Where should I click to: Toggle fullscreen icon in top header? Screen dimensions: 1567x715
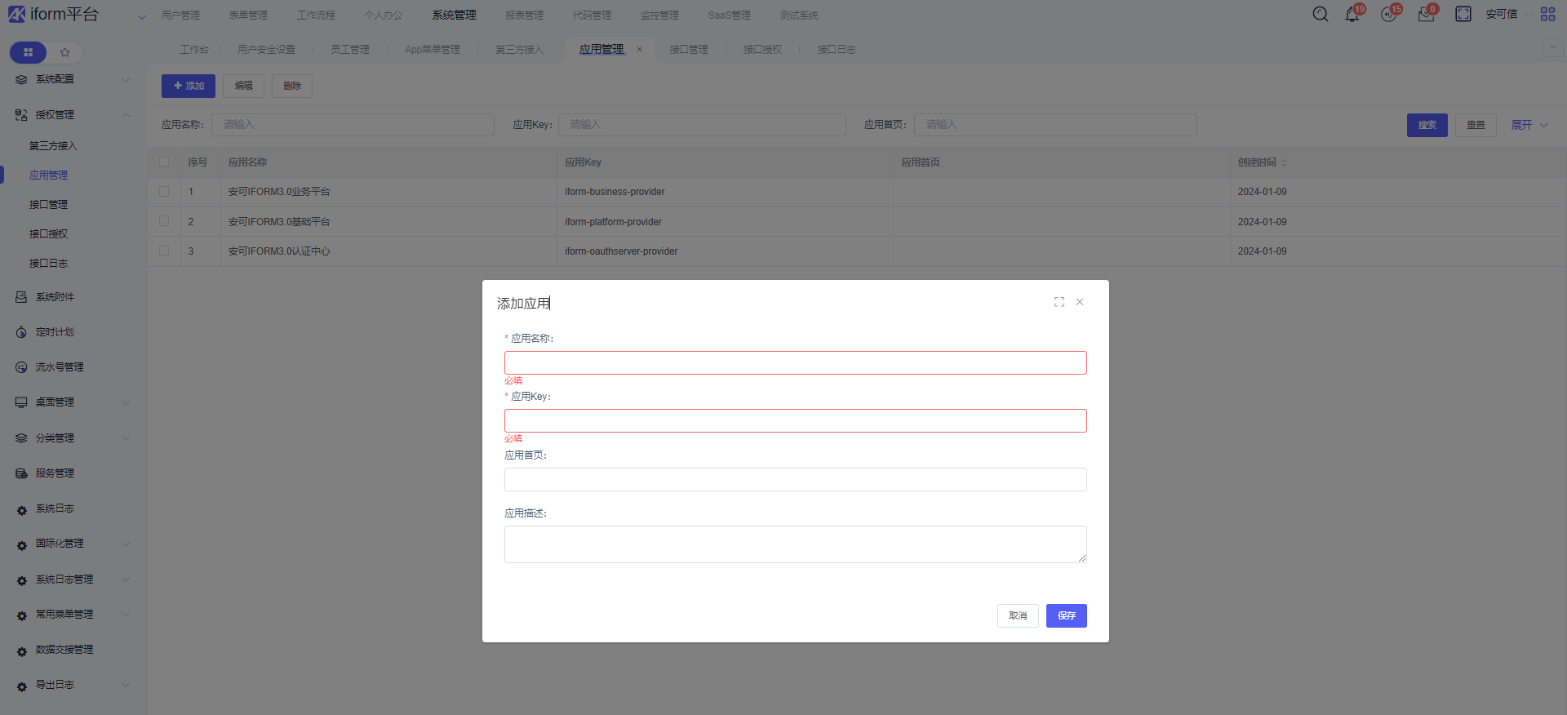tap(1463, 15)
